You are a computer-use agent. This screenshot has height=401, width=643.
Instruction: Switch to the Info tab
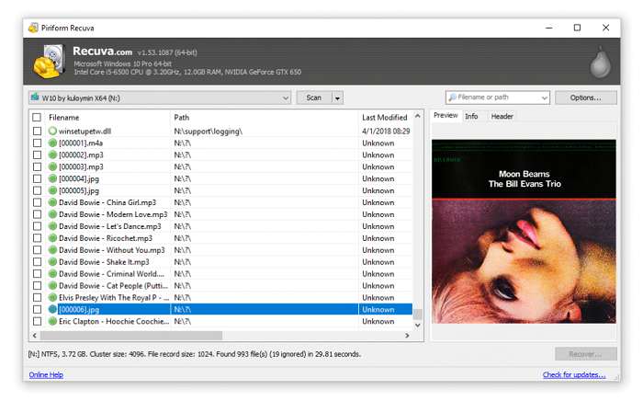coord(471,116)
